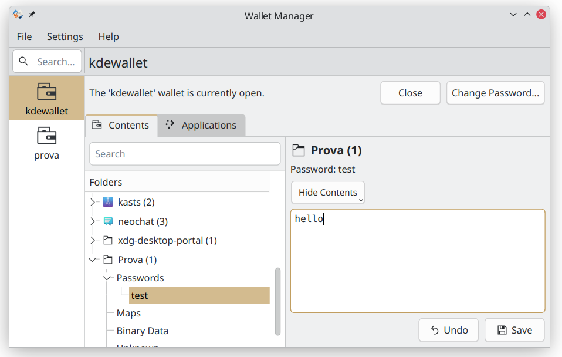Click the Prova folder icon in tree
The image size is (562, 357).
(108, 260)
